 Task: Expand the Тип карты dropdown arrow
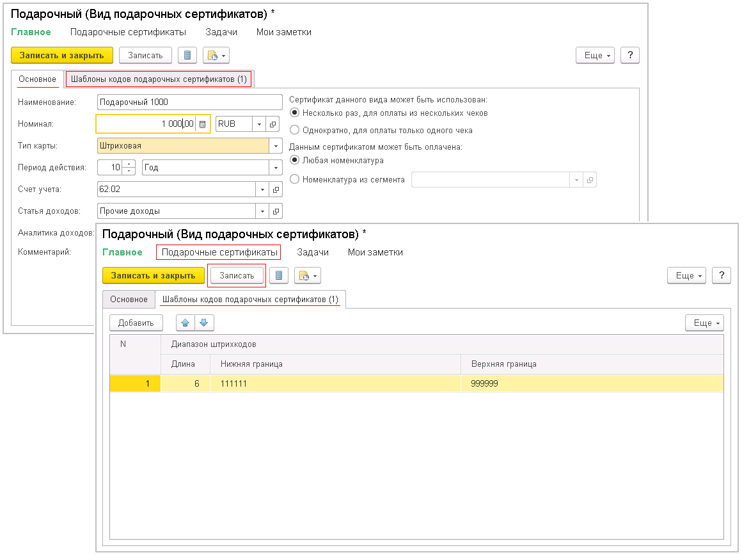point(276,146)
